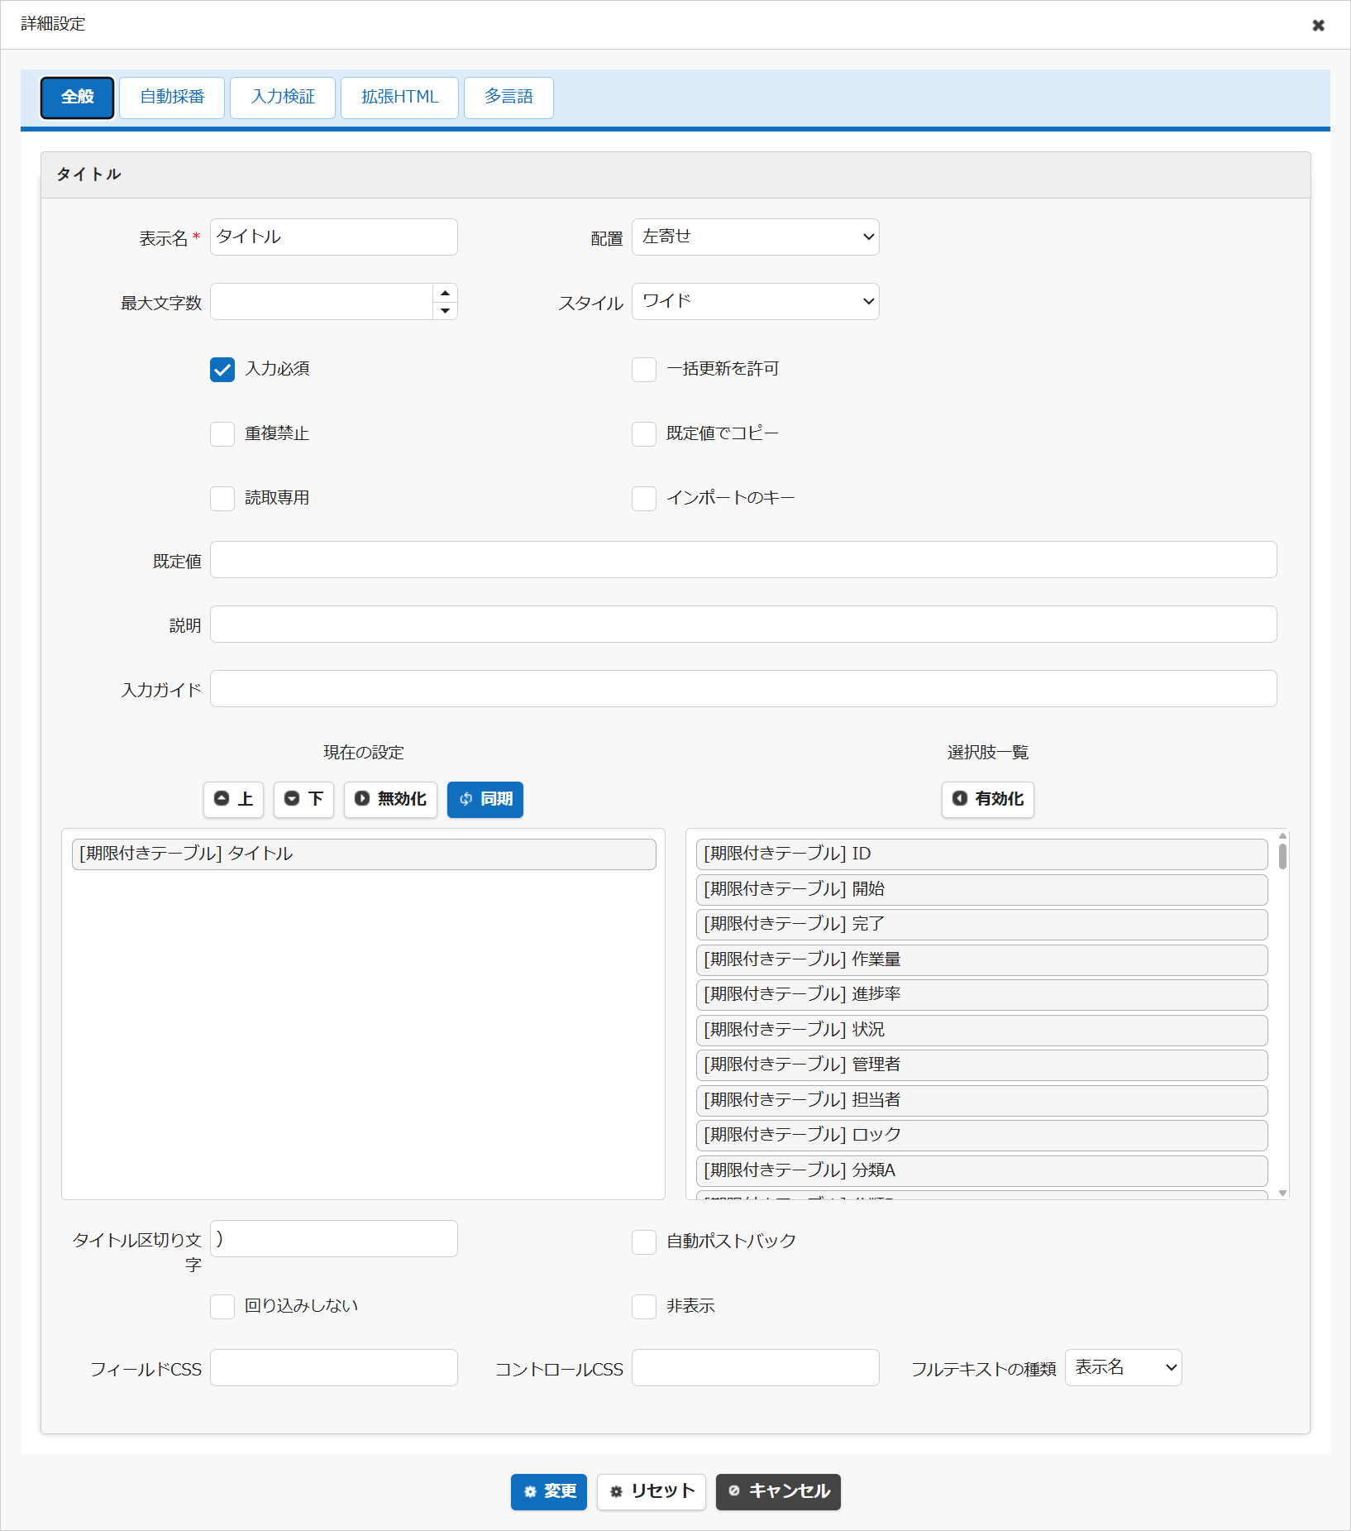
Task: Cancel with the キャンセル button
Action: (778, 1491)
